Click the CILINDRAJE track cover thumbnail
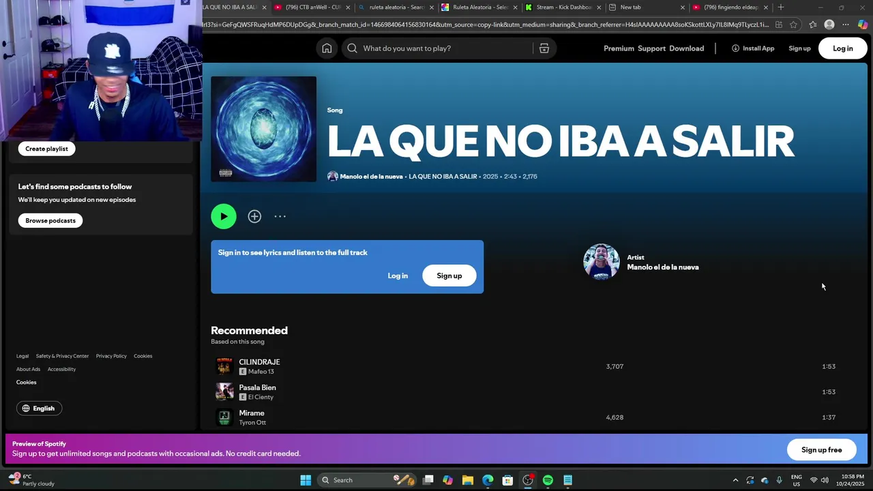873x491 pixels. pyautogui.click(x=224, y=366)
